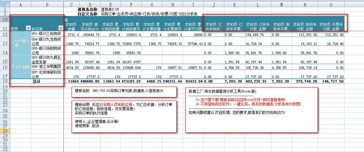Select row 28 header
This screenshot has height=152, width=364.
[5, 131]
